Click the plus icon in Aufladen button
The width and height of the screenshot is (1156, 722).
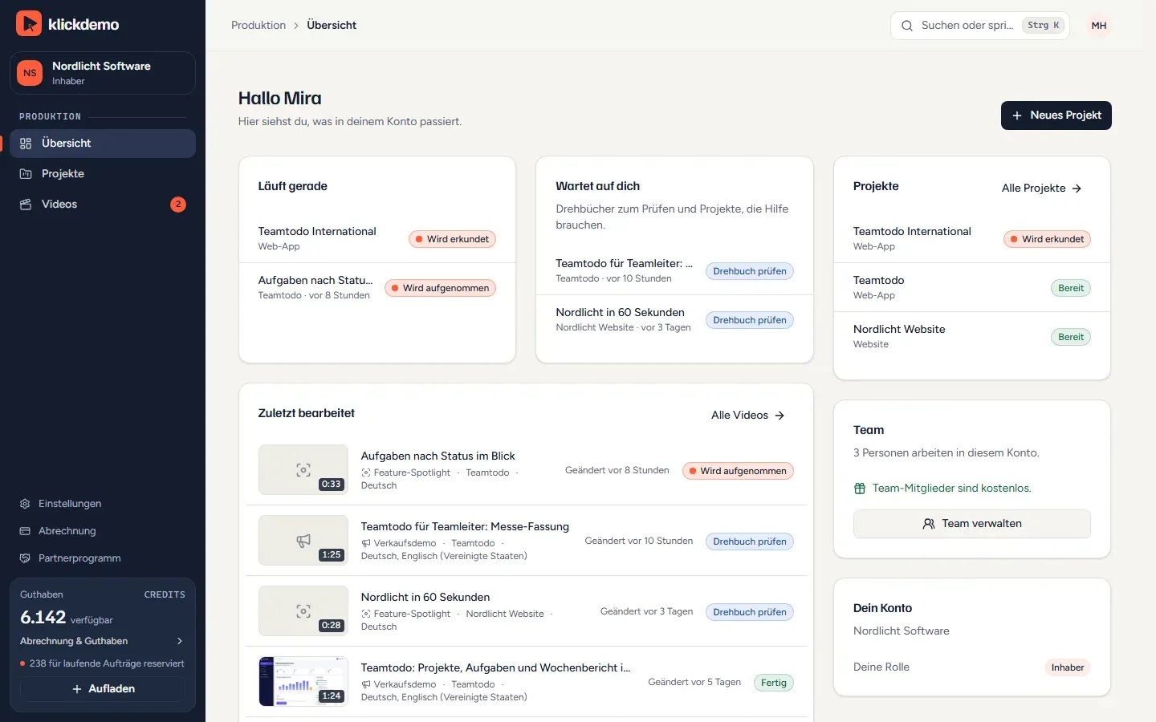77,689
